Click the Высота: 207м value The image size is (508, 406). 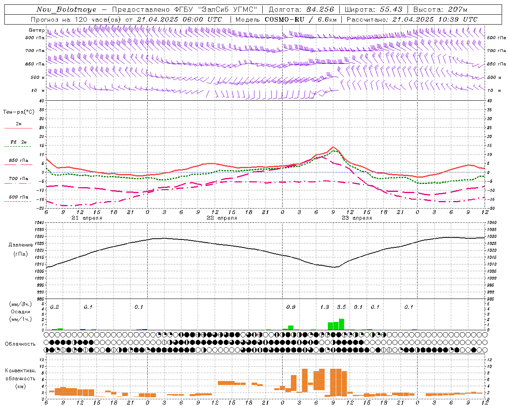pos(440,10)
